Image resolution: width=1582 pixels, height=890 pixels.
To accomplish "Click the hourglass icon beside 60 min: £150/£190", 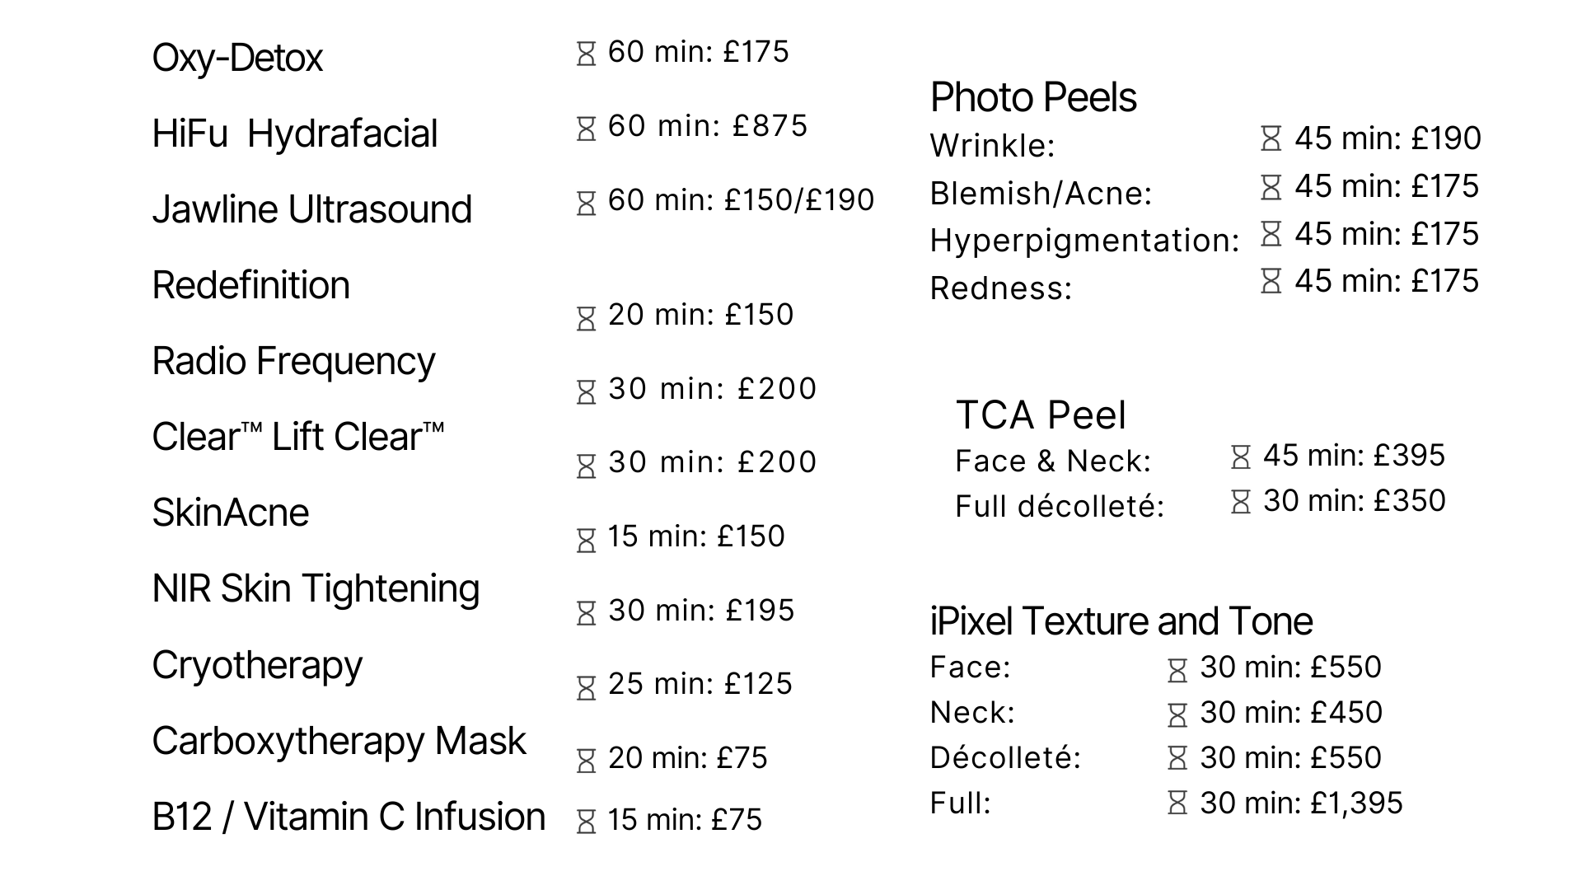I will 586,204.
